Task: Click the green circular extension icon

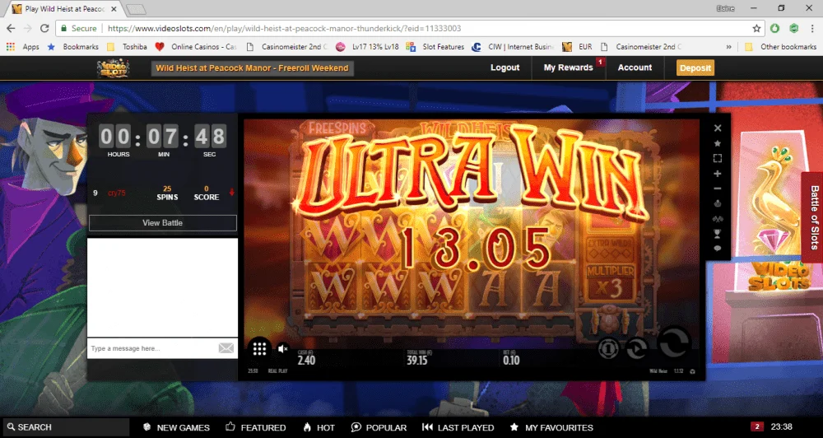Action: click(774, 28)
